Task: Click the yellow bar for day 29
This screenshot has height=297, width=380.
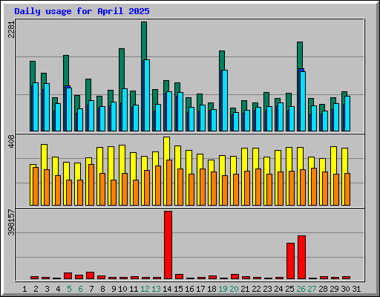Action: pos(333,160)
